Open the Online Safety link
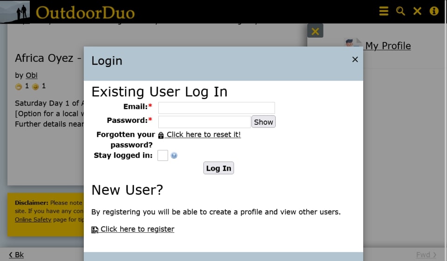 (x=33, y=220)
